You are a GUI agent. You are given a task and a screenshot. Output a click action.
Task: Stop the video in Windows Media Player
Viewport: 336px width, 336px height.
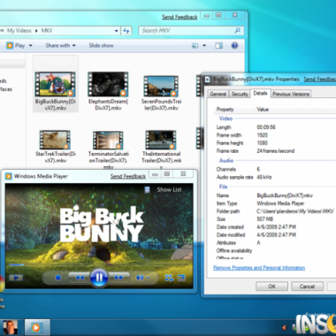point(58,278)
